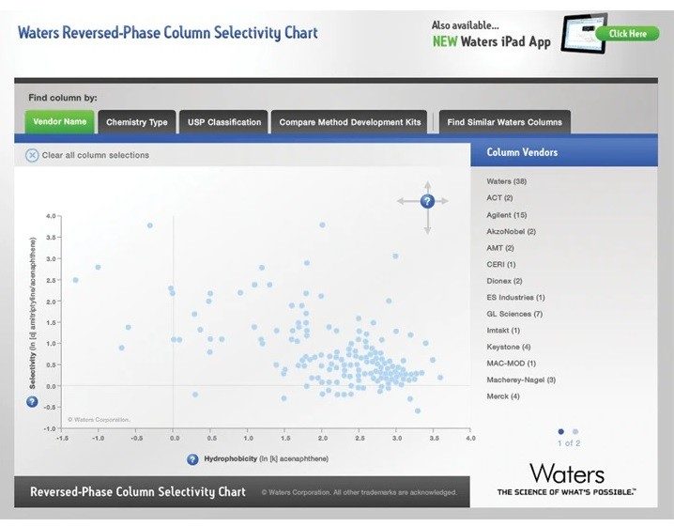Select first vendor list page dot
Image resolution: width=674 pixels, height=527 pixels.
[561, 432]
